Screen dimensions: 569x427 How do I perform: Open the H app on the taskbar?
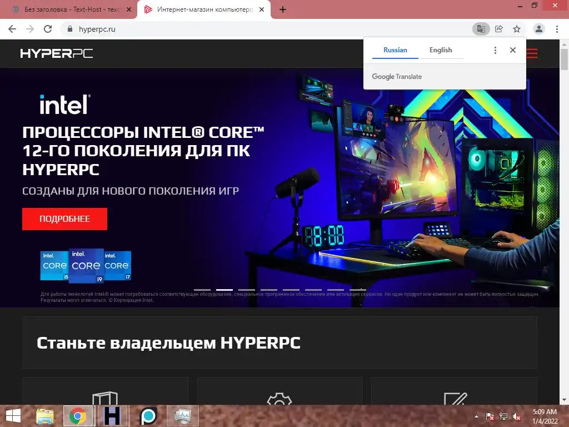click(x=112, y=416)
